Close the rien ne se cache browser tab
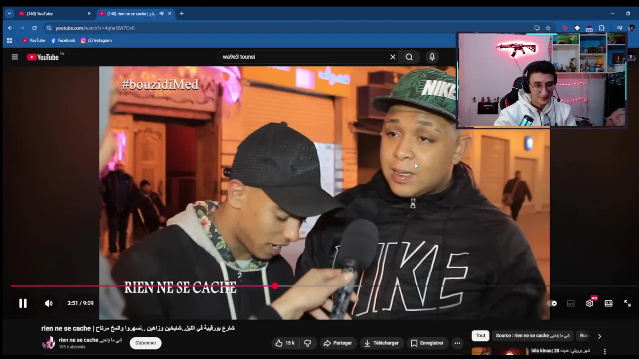639x359 pixels. (x=170, y=13)
